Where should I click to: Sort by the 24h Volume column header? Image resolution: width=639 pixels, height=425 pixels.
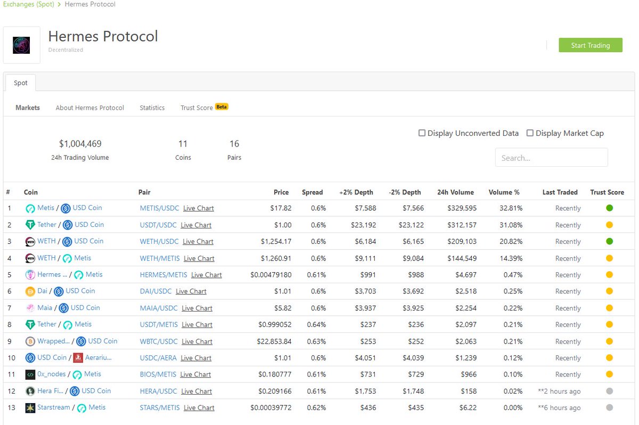[455, 192]
